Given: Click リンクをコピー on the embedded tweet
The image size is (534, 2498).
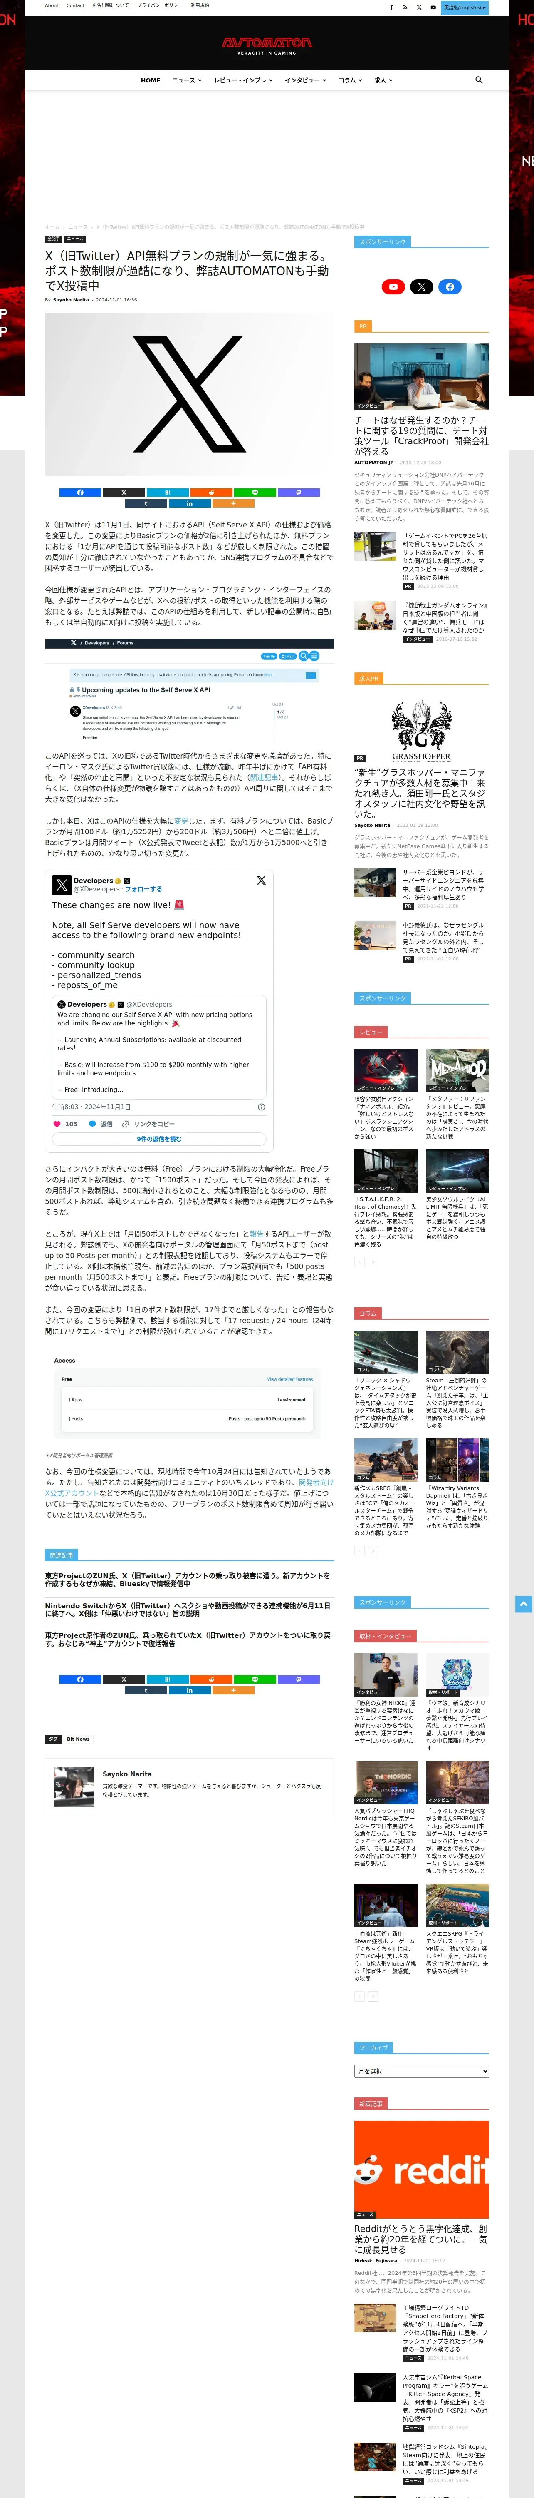Looking at the screenshot, I should [x=154, y=1124].
